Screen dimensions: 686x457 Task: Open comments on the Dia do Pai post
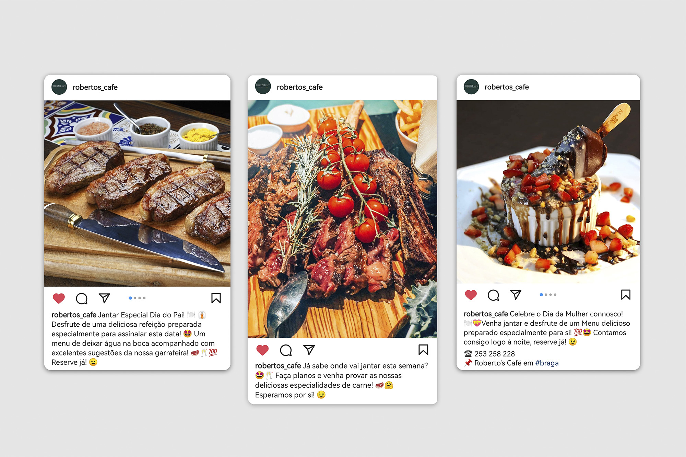click(x=82, y=298)
